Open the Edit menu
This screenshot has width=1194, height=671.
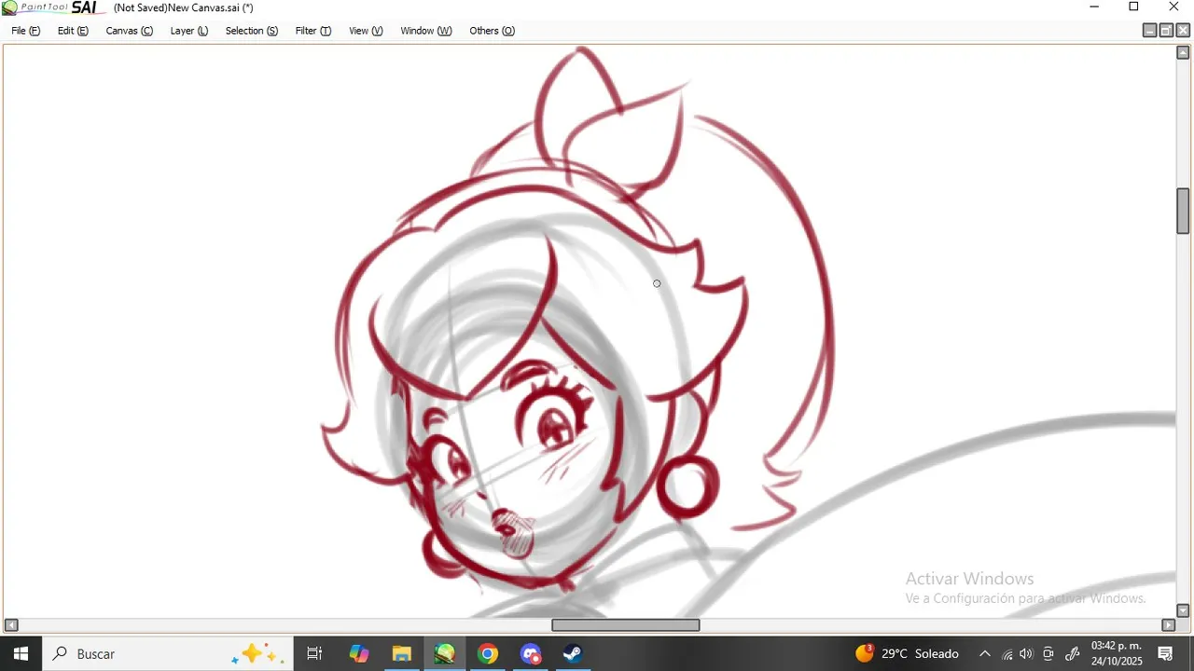pos(73,31)
